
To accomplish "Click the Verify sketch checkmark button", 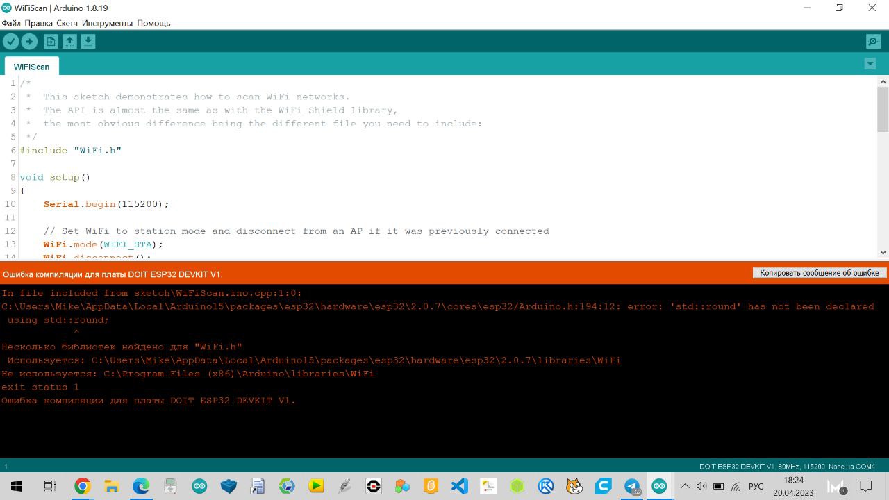I will [x=10, y=42].
